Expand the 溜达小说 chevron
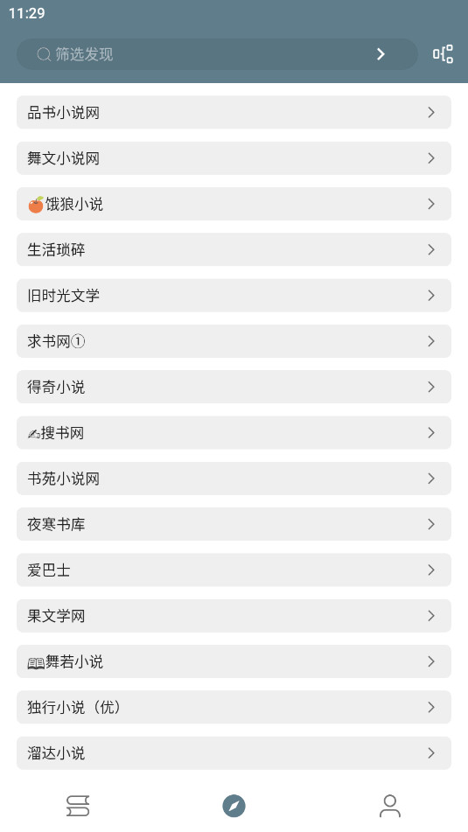 tap(431, 753)
